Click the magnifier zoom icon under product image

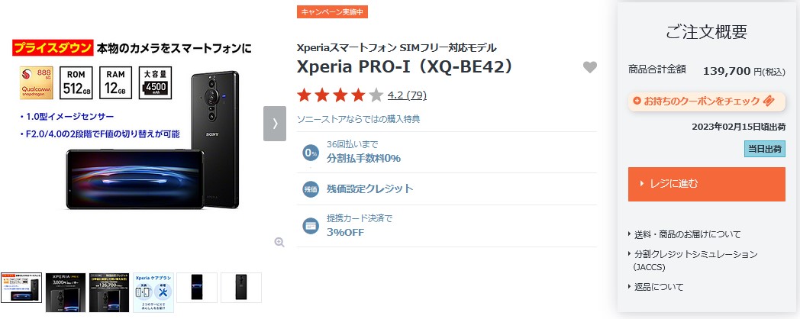point(279,243)
